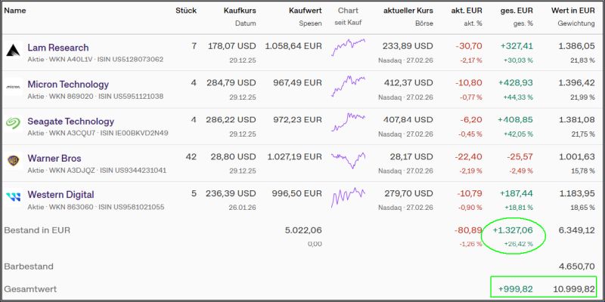This screenshot has height=302, width=605.
Task: Sort by the Stück column header
Action: pos(186,11)
